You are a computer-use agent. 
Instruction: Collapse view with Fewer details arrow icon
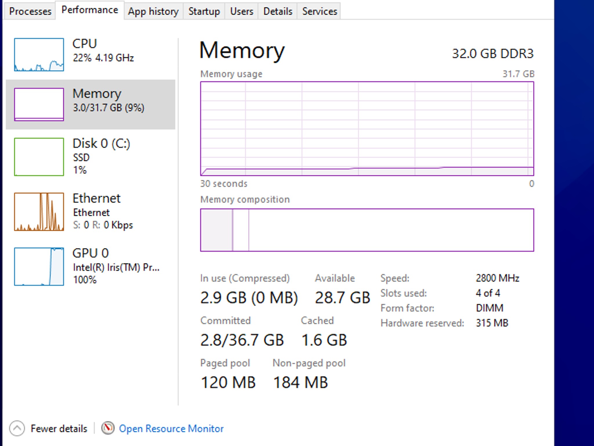[x=17, y=429]
